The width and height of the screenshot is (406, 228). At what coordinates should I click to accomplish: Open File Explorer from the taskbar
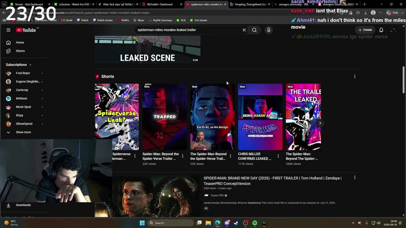(208, 223)
